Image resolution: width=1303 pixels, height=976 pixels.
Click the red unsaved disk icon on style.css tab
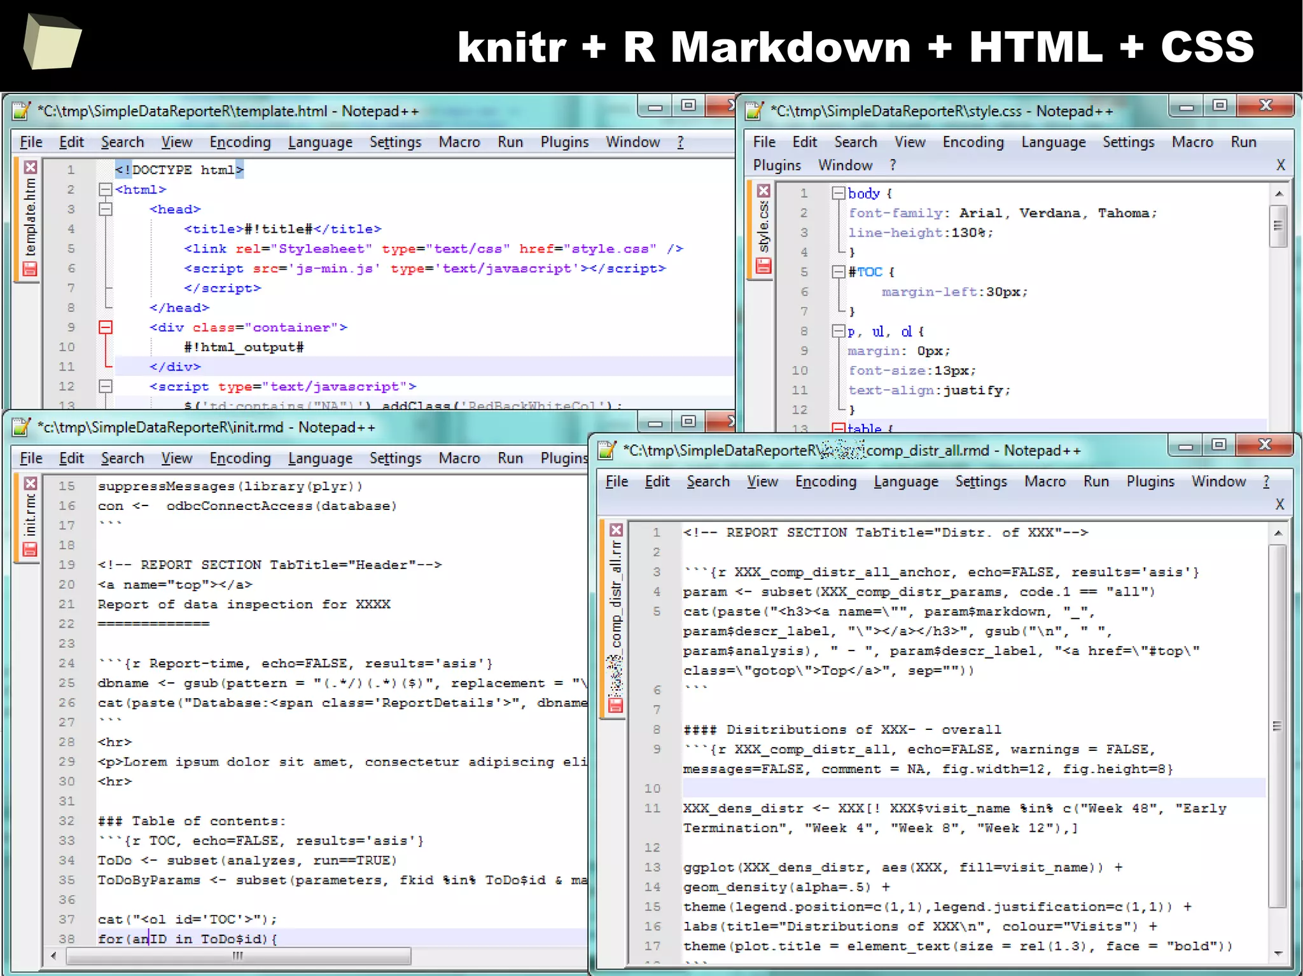(x=763, y=266)
